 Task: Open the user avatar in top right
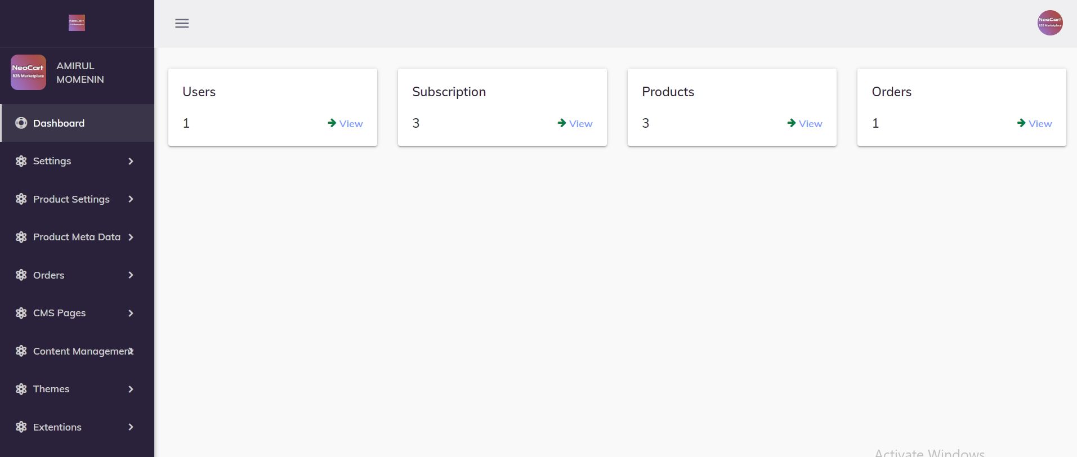[x=1049, y=23]
